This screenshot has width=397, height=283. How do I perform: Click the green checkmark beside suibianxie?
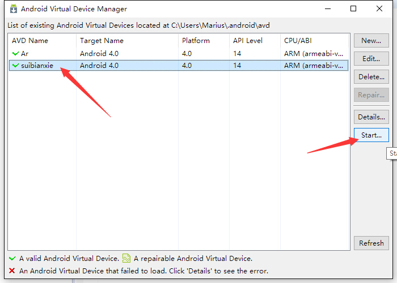(x=15, y=66)
